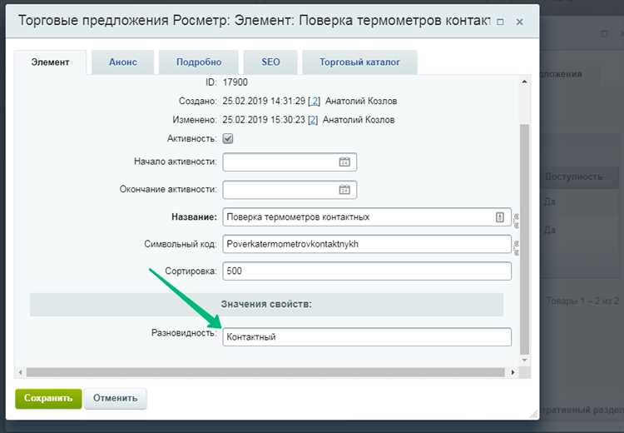Click the Доступность column header in background window
Image resolution: width=624 pixels, height=433 pixels.
point(573,177)
